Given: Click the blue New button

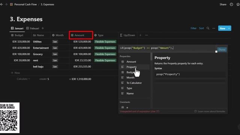Looking at the screenshot, I should [x=222, y=28].
